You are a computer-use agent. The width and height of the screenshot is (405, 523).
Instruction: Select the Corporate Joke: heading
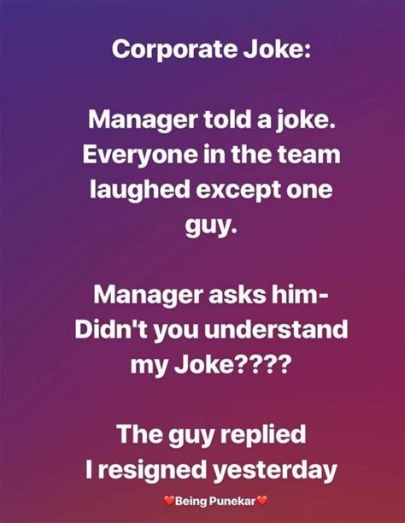point(212,49)
